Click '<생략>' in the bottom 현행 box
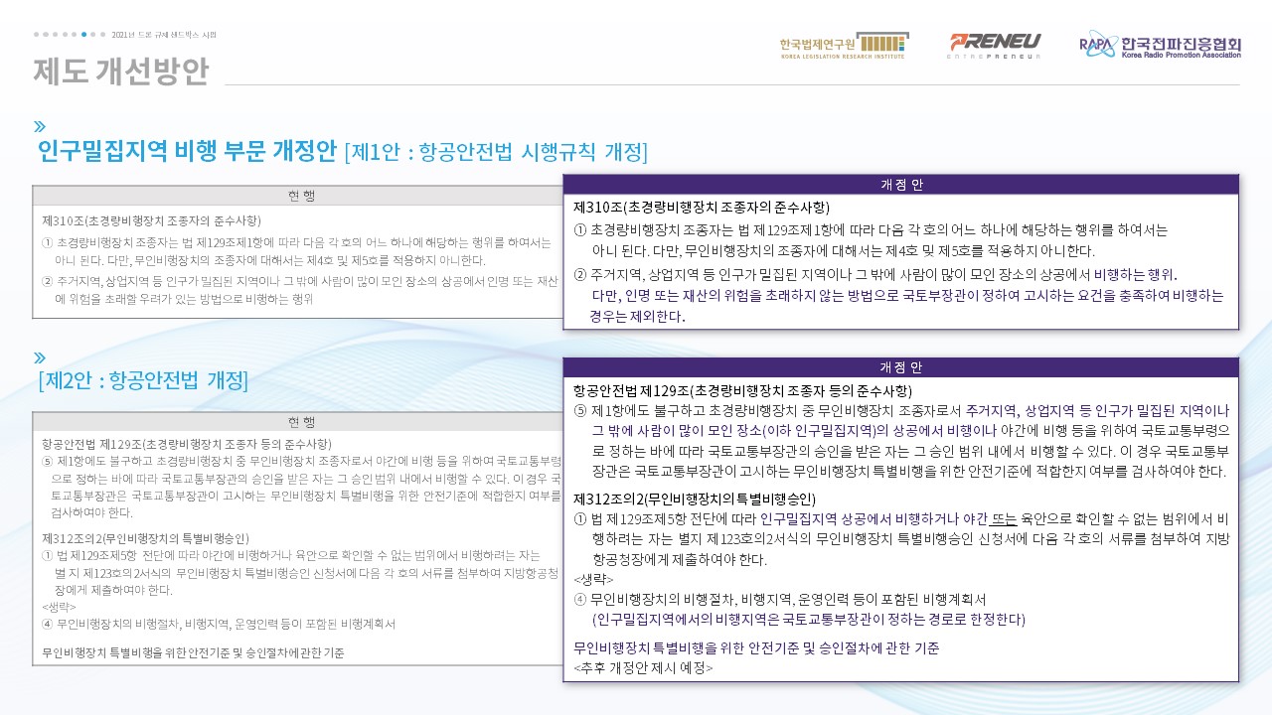 click(59, 606)
